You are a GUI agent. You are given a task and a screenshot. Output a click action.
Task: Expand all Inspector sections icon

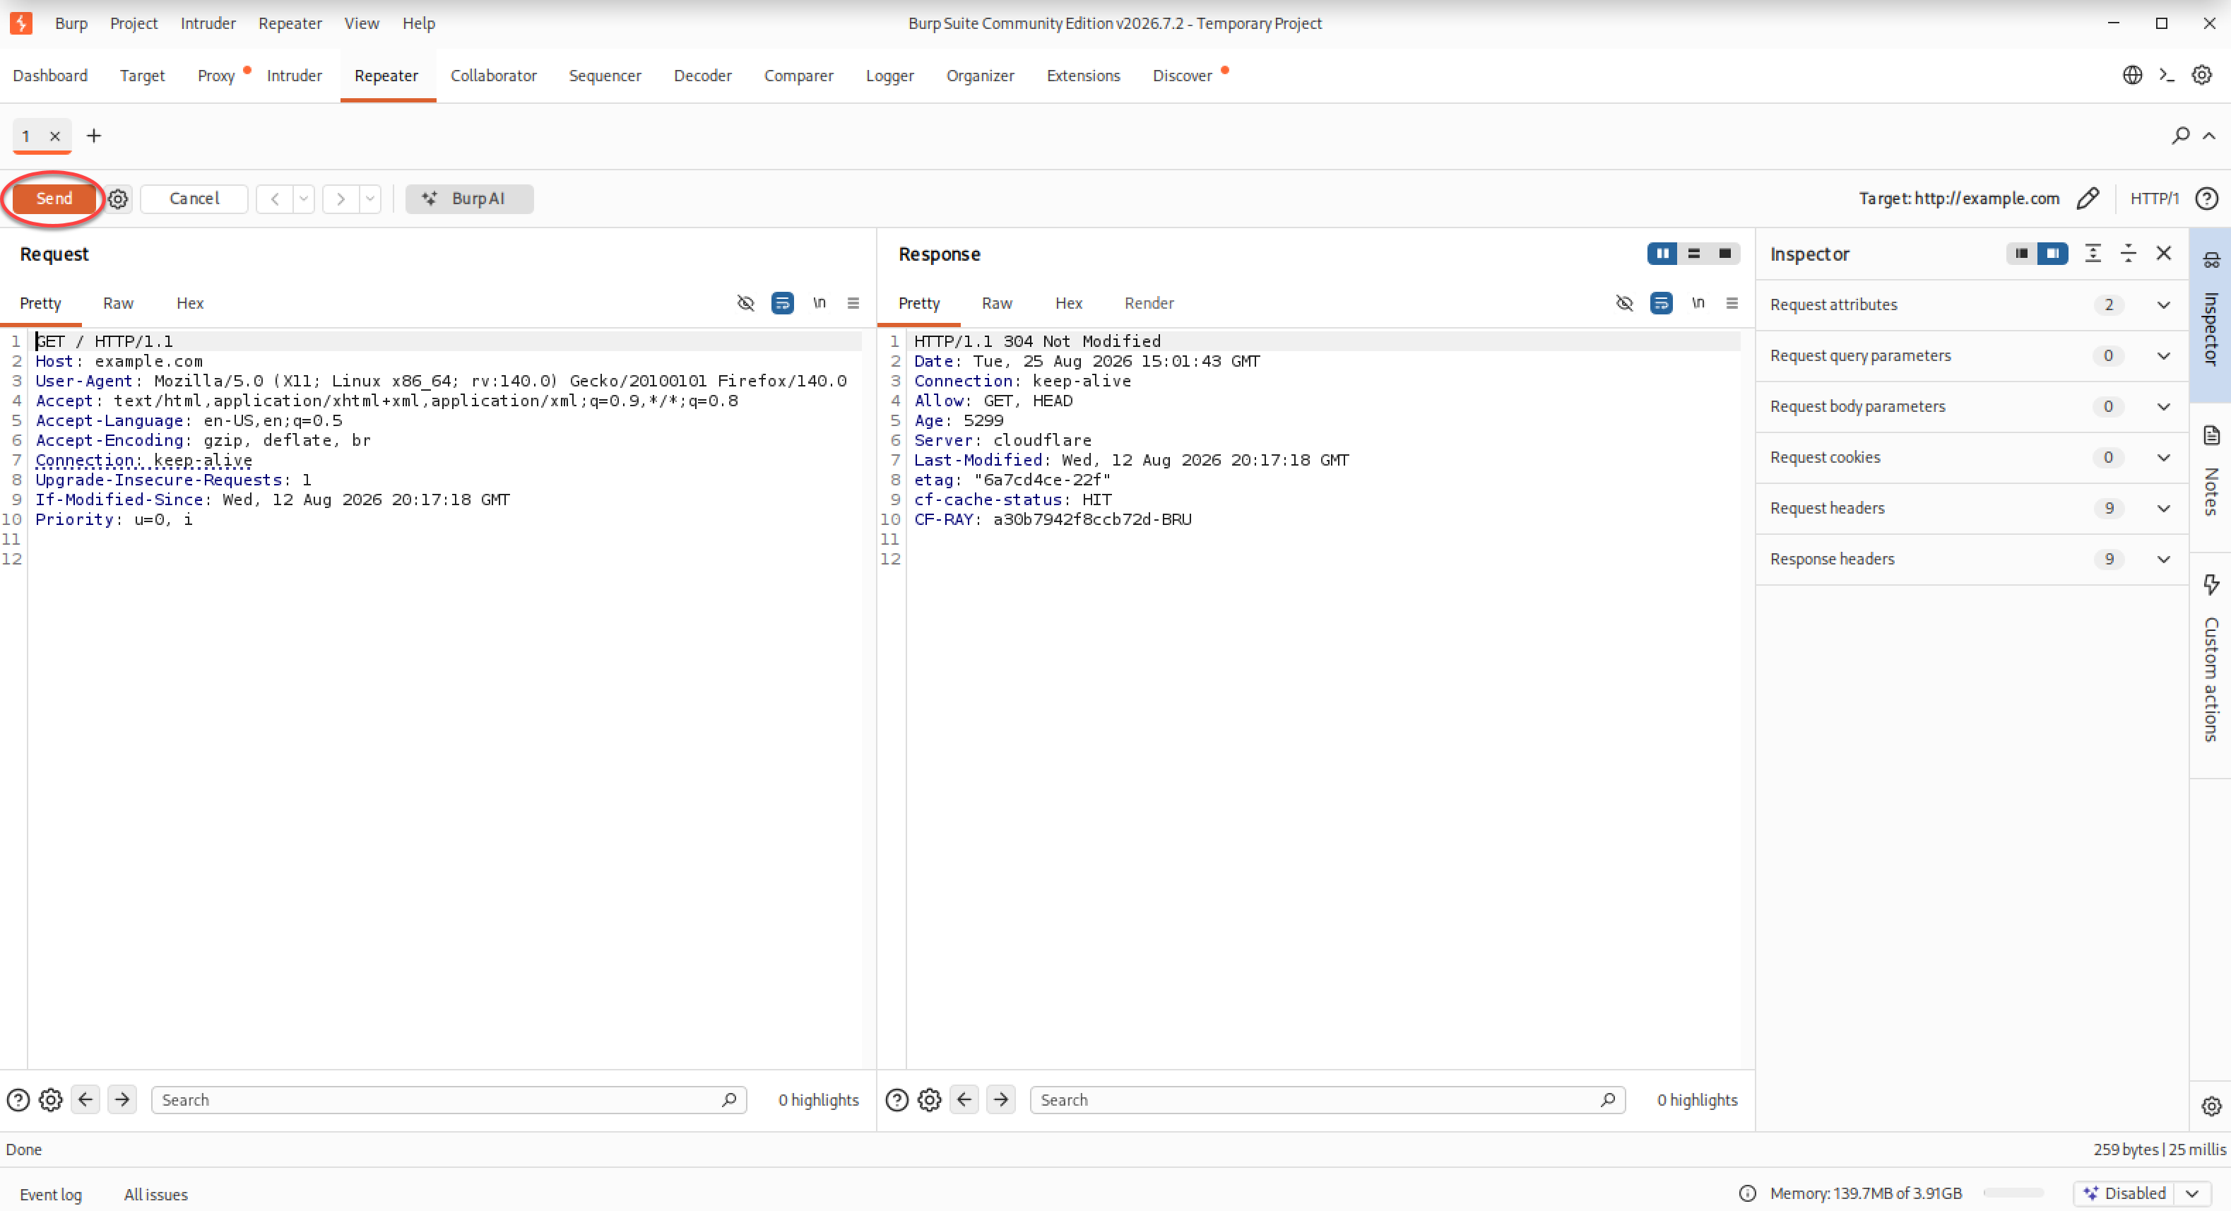coord(2093,254)
